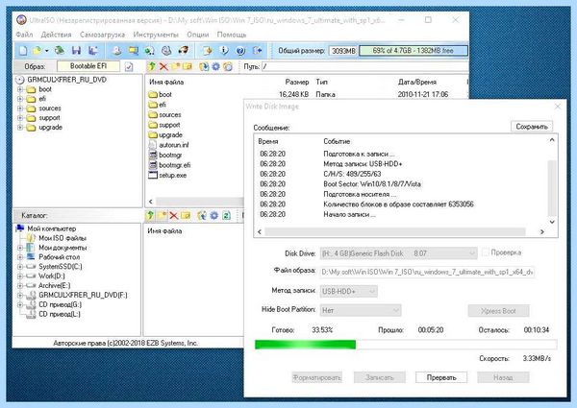
Task: Click the refresh icon in Каталог toolbar
Action: [227, 216]
